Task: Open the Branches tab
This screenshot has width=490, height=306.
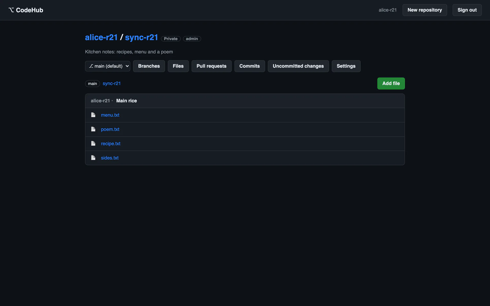Action: (x=149, y=66)
